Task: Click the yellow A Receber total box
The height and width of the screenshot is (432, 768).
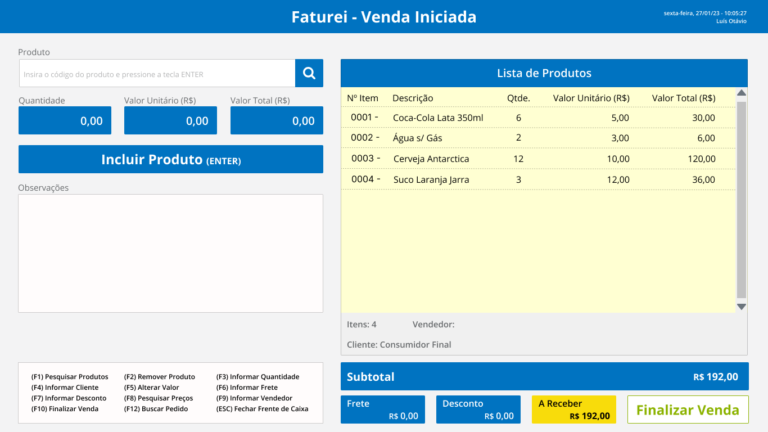Action: tap(573, 409)
